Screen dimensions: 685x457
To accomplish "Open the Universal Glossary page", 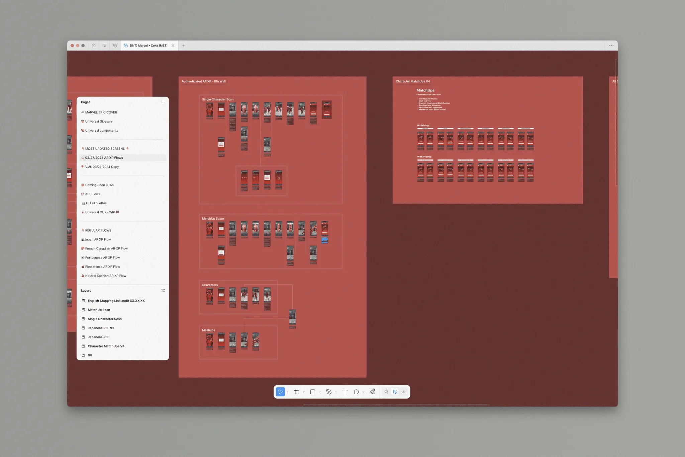I will pos(99,122).
